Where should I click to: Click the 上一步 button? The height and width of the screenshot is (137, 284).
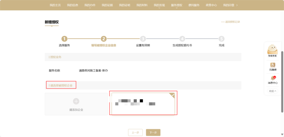135,133
